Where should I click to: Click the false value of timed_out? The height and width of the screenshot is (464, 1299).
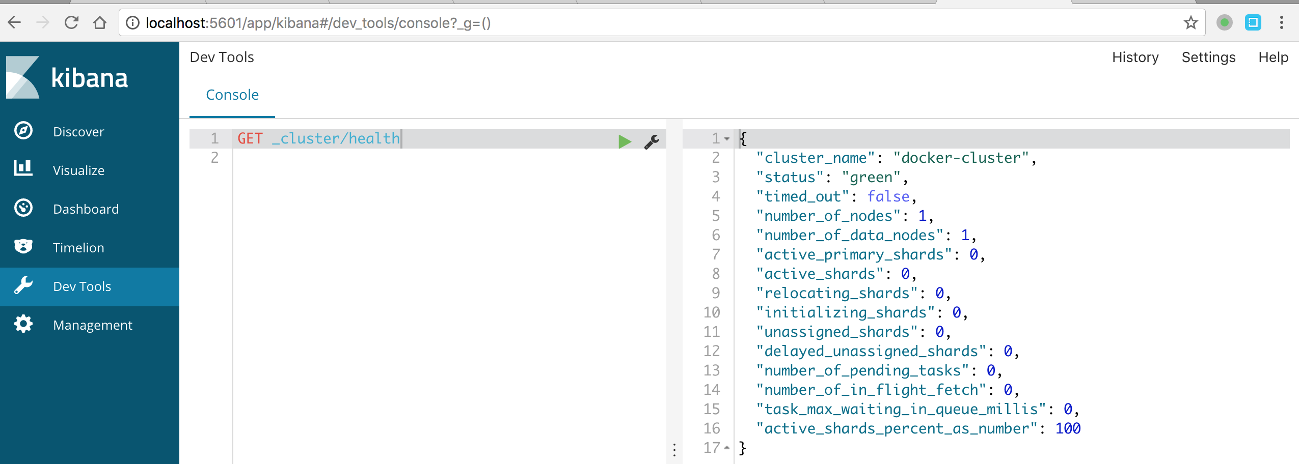[888, 197]
